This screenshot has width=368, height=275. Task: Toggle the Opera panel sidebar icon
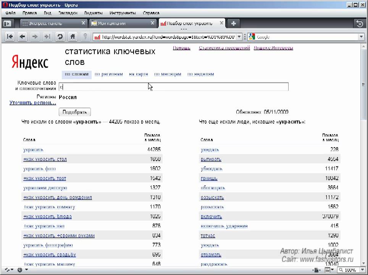(x=7, y=23)
